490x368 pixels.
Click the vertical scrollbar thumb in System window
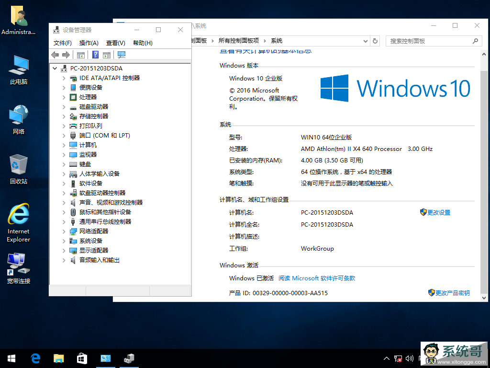pyautogui.click(x=484, y=181)
